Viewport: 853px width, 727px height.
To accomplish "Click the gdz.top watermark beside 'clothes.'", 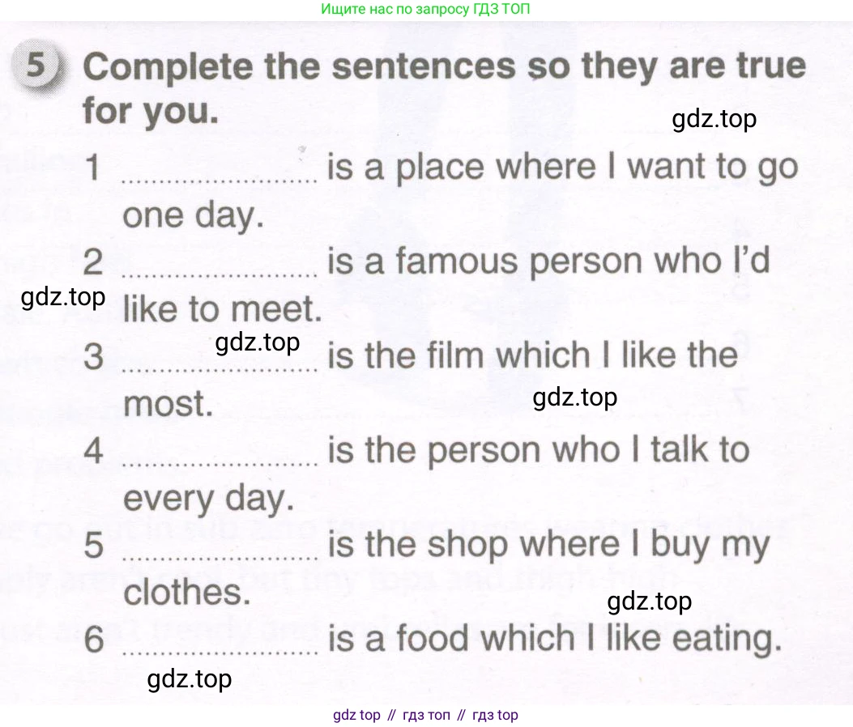I will point(650,602).
